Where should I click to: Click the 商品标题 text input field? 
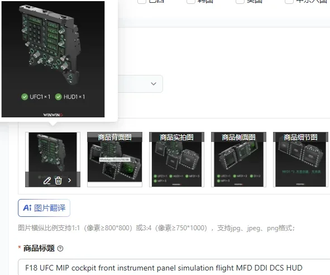pos(174,267)
